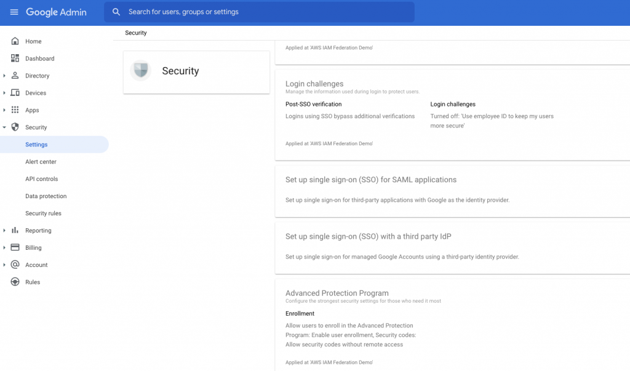Open Dashboard via its sidebar icon
The width and height of the screenshot is (630, 371).
tap(15, 58)
